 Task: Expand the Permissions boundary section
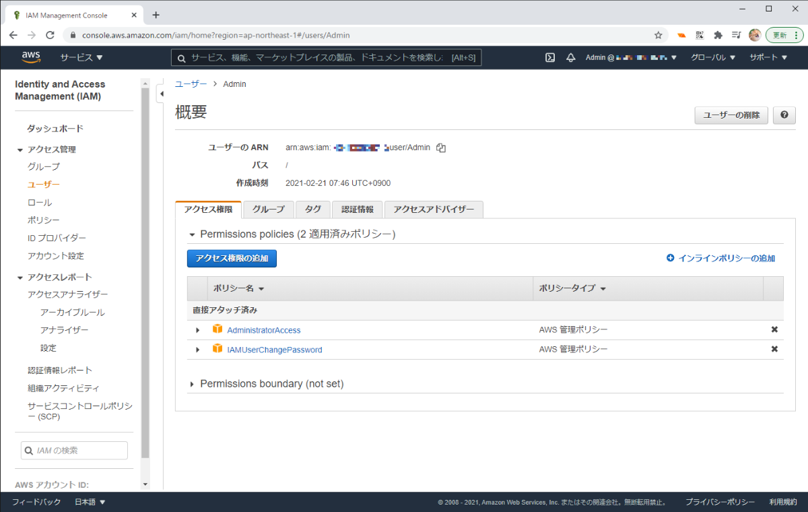click(x=192, y=384)
